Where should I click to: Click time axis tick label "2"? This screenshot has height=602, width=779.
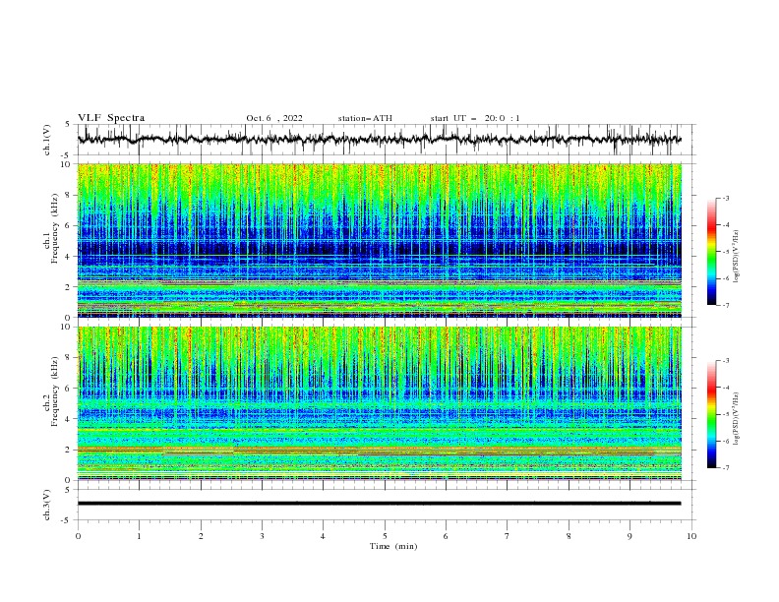(201, 536)
